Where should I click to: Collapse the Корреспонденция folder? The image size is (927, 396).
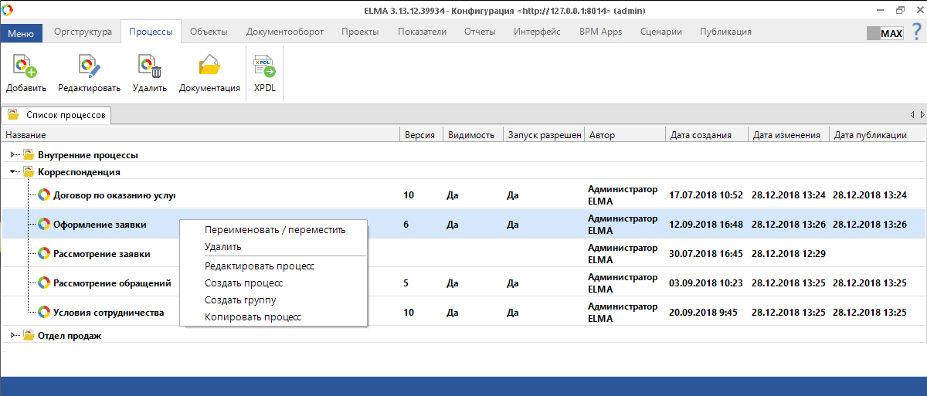coord(14,172)
